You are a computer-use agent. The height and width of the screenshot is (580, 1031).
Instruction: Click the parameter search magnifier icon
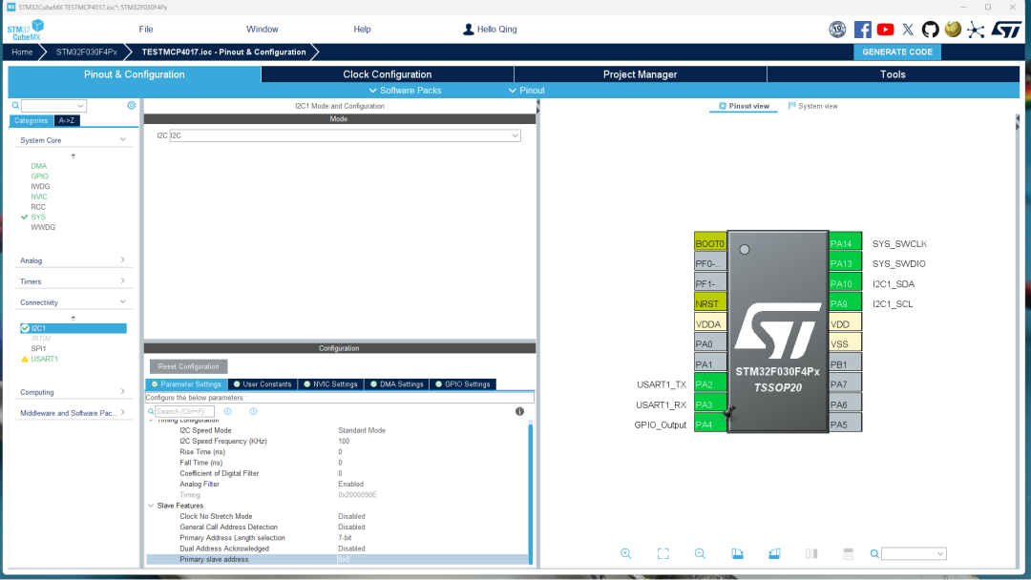point(151,411)
